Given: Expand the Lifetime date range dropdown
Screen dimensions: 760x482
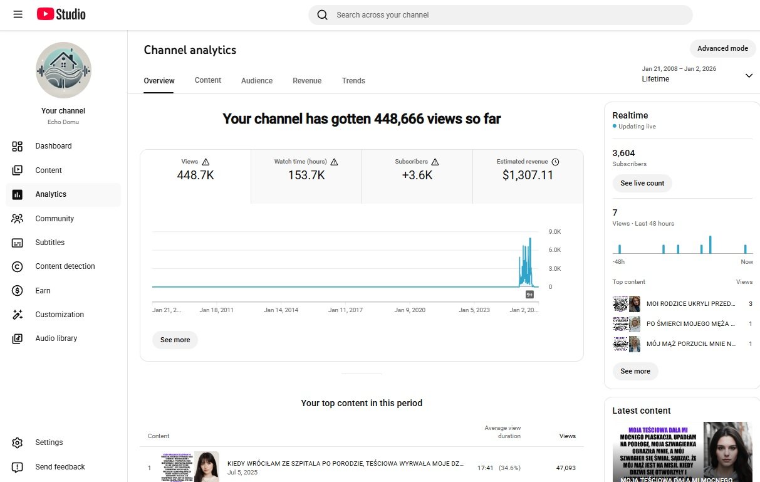Looking at the screenshot, I should pyautogui.click(x=749, y=76).
